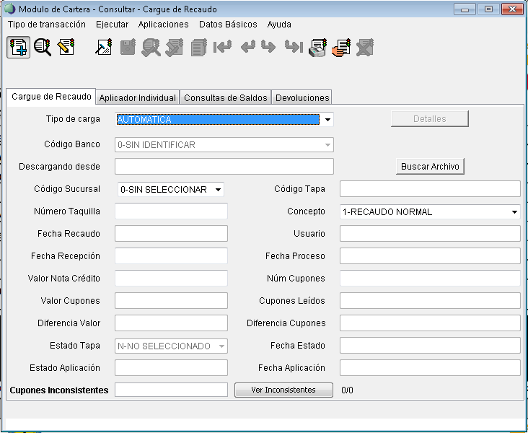Click the magnifying glass query icon

[43, 48]
